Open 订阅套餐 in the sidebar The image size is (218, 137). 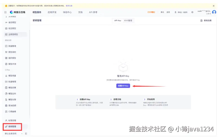(11, 111)
